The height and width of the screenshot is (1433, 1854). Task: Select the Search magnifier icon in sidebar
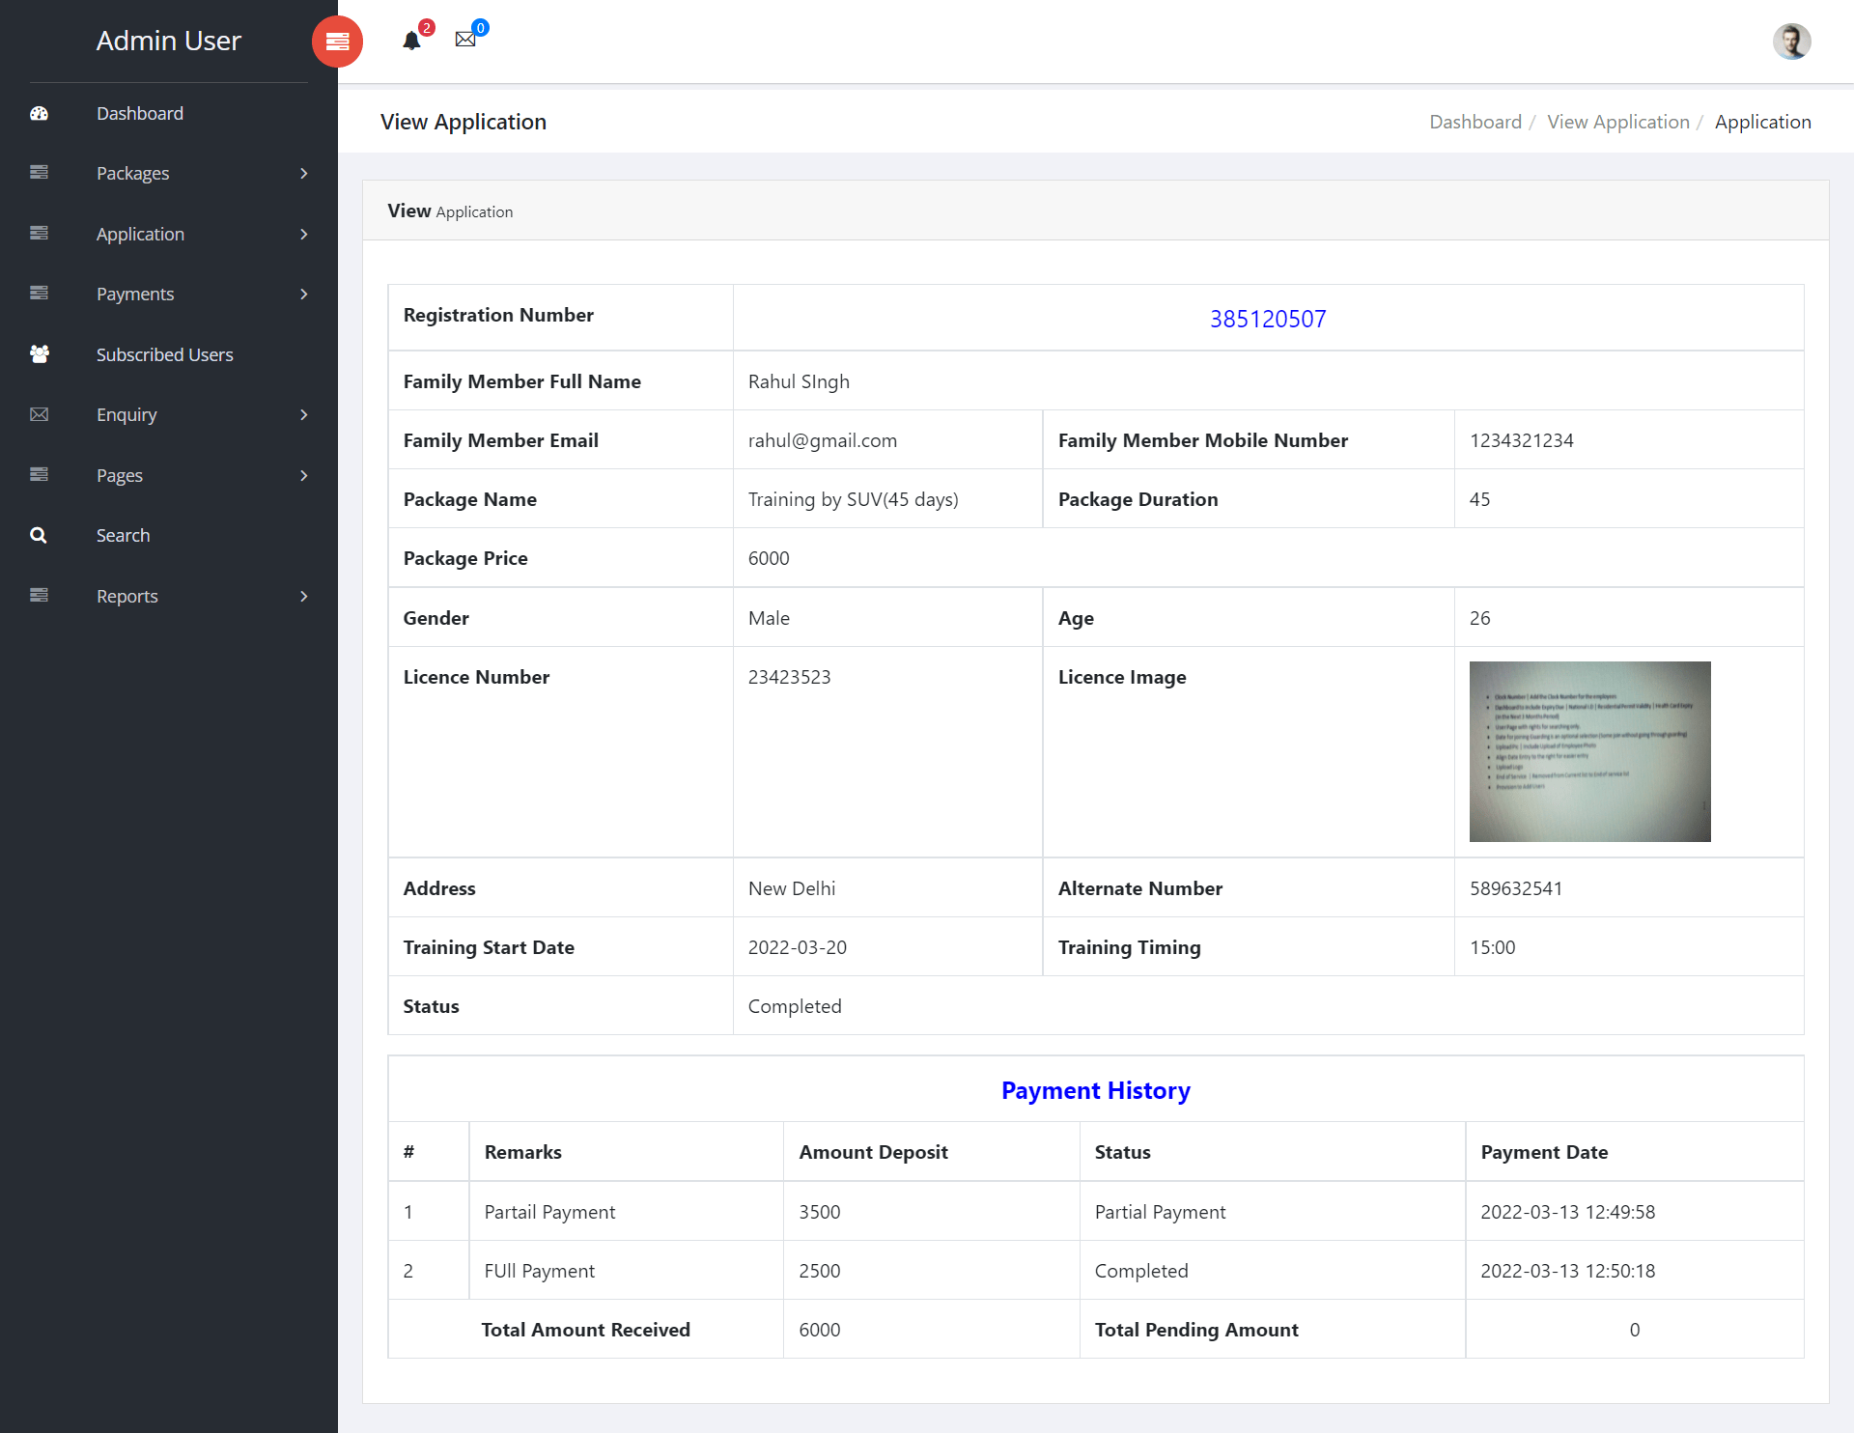click(39, 534)
